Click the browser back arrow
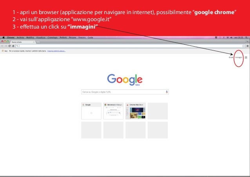This screenshot has height=177, width=250. [2, 46]
